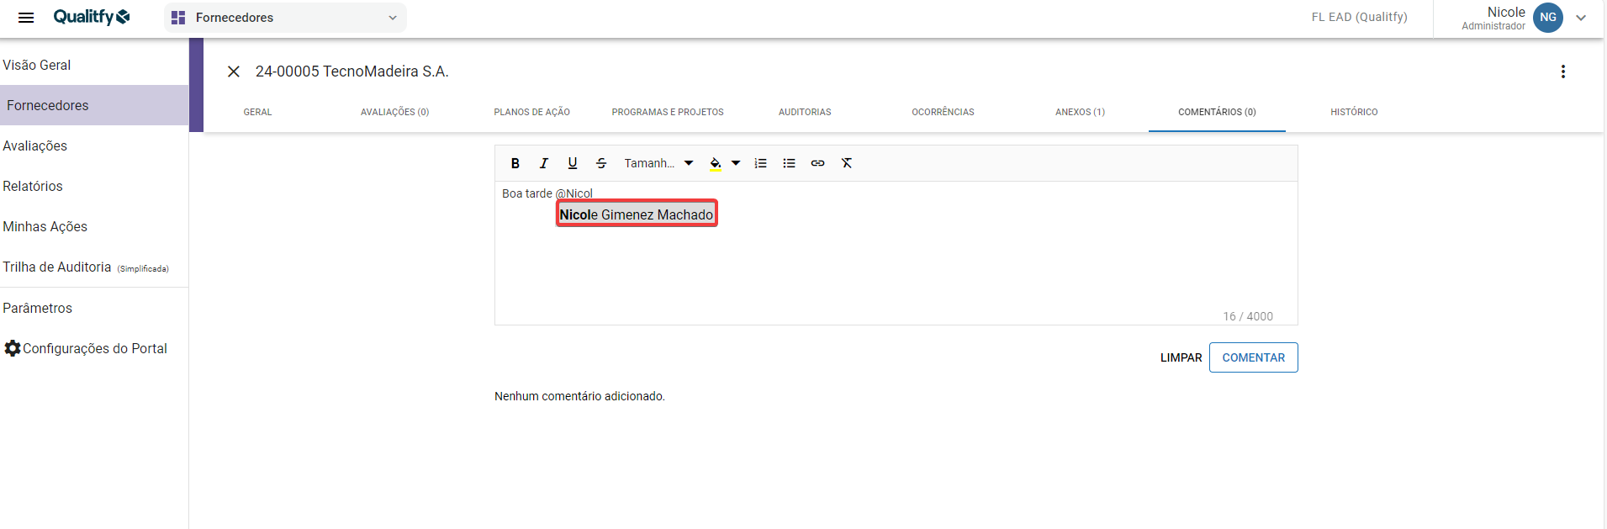The image size is (1607, 529).
Task: Insert a bulleted list
Action: coord(789,163)
